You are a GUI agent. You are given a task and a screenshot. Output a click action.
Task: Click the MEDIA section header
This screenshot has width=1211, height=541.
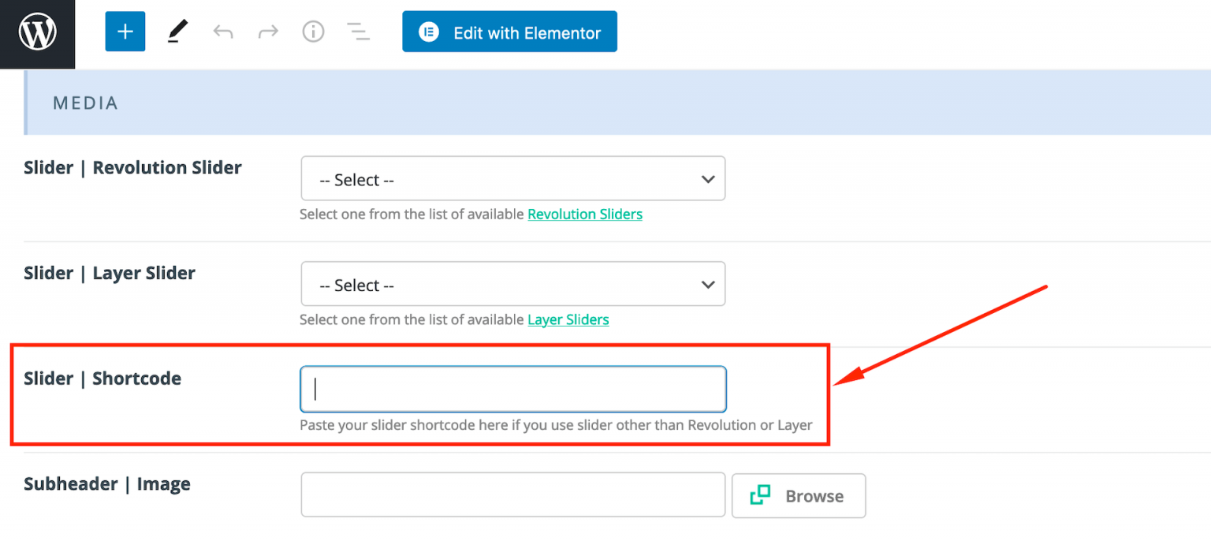coord(85,103)
